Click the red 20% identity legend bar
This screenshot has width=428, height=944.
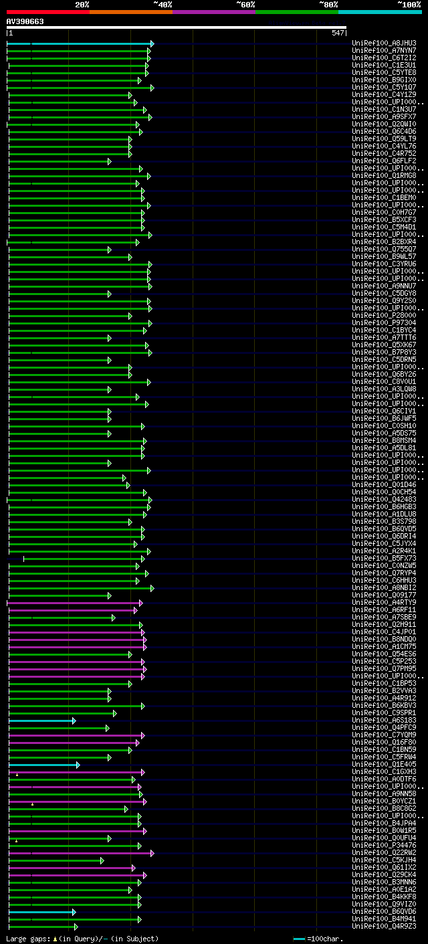[x=48, y=12]
